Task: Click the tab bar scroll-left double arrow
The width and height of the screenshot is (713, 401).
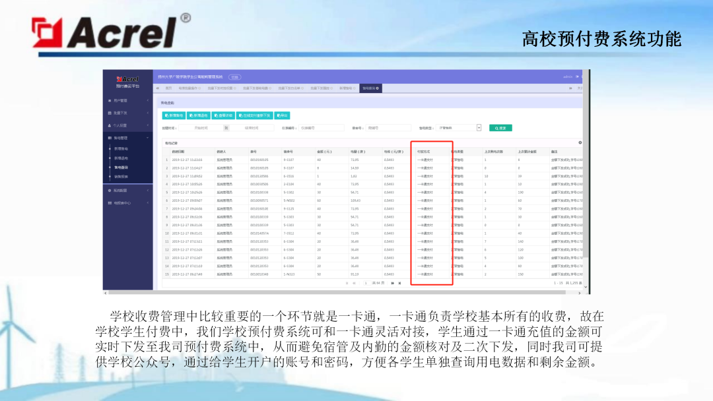Action: (x=158, y=88)
